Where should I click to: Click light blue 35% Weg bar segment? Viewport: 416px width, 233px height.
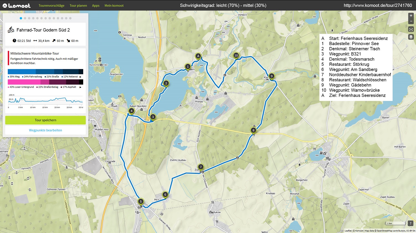pyautogui.click(x=22, y=71)
